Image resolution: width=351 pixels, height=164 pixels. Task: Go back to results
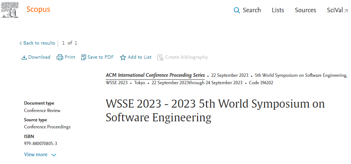39,43
